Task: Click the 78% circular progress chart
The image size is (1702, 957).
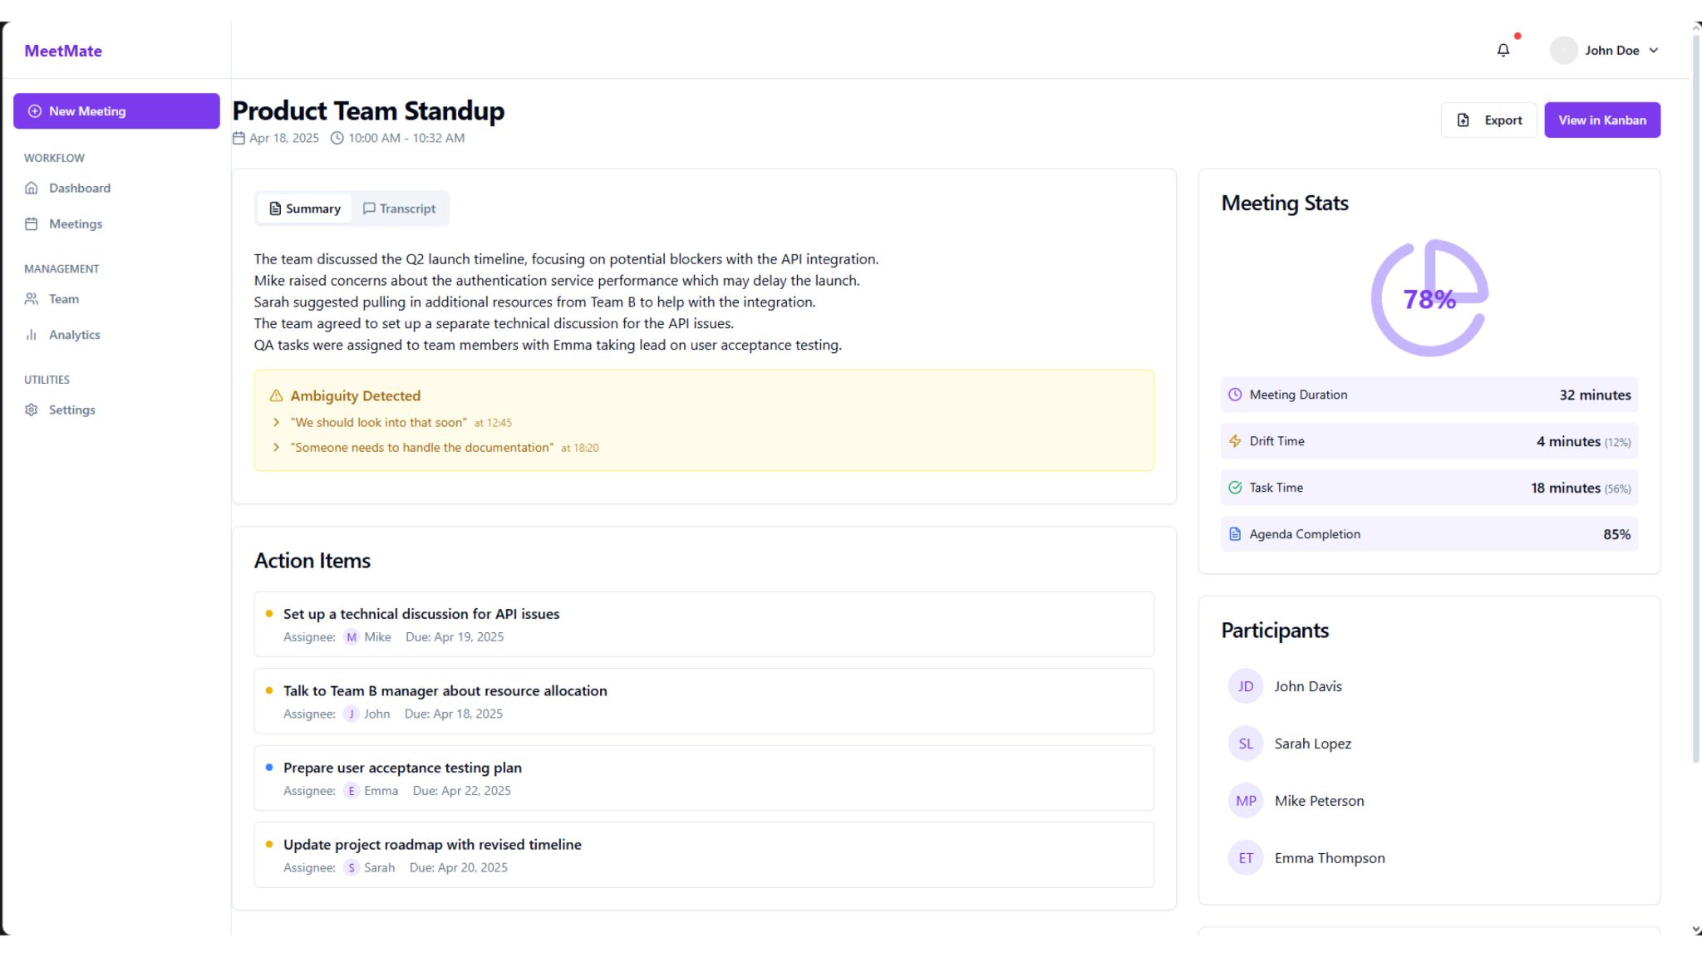Action: point(1429,298)
